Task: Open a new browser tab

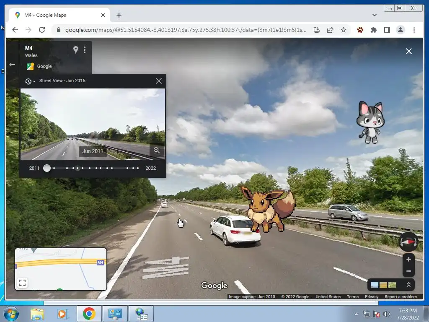Action: pos(119,15)
